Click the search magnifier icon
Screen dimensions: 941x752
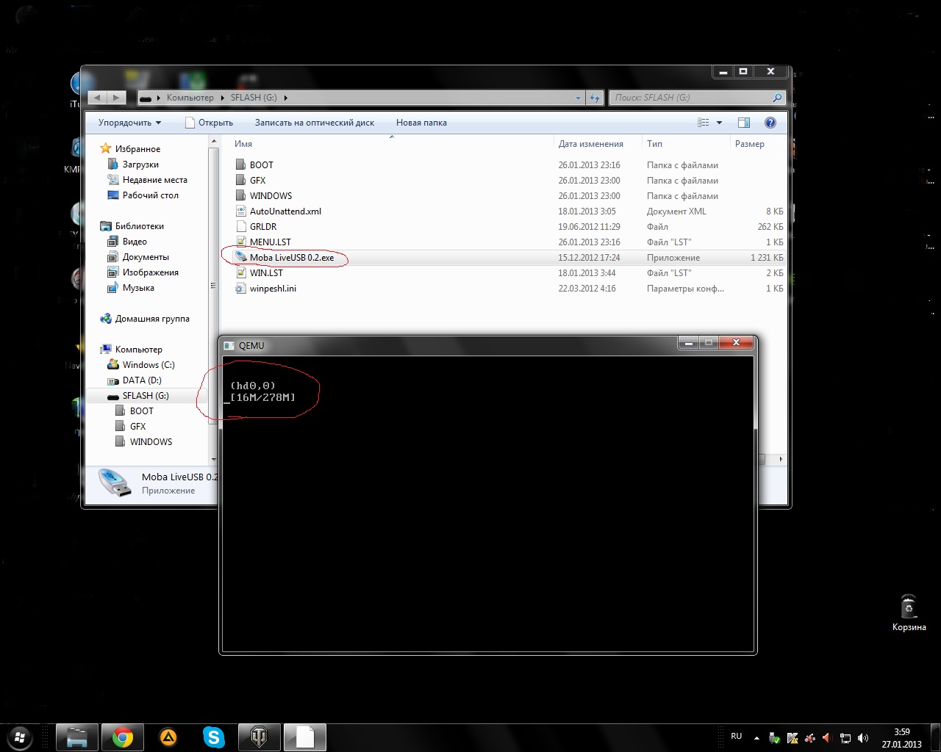click(777, 98)
